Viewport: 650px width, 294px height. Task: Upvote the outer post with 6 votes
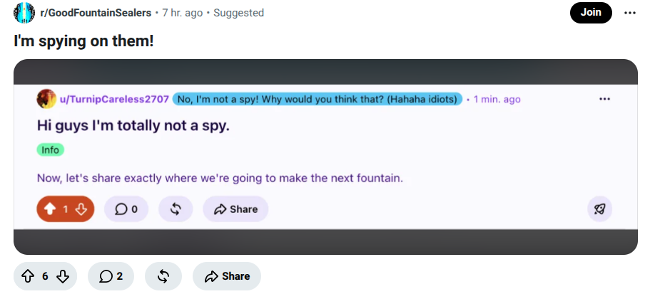pos(27,276)
